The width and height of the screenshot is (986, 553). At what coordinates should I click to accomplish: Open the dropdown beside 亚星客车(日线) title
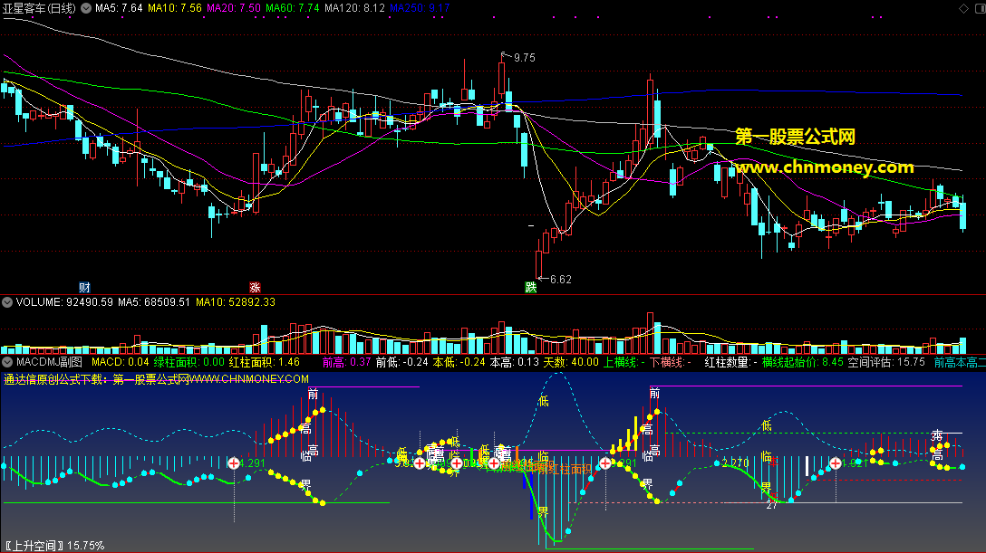[x=85, y=8]
